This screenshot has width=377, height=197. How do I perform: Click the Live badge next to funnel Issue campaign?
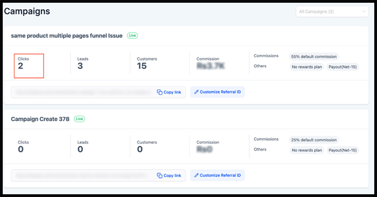[132, 36]
